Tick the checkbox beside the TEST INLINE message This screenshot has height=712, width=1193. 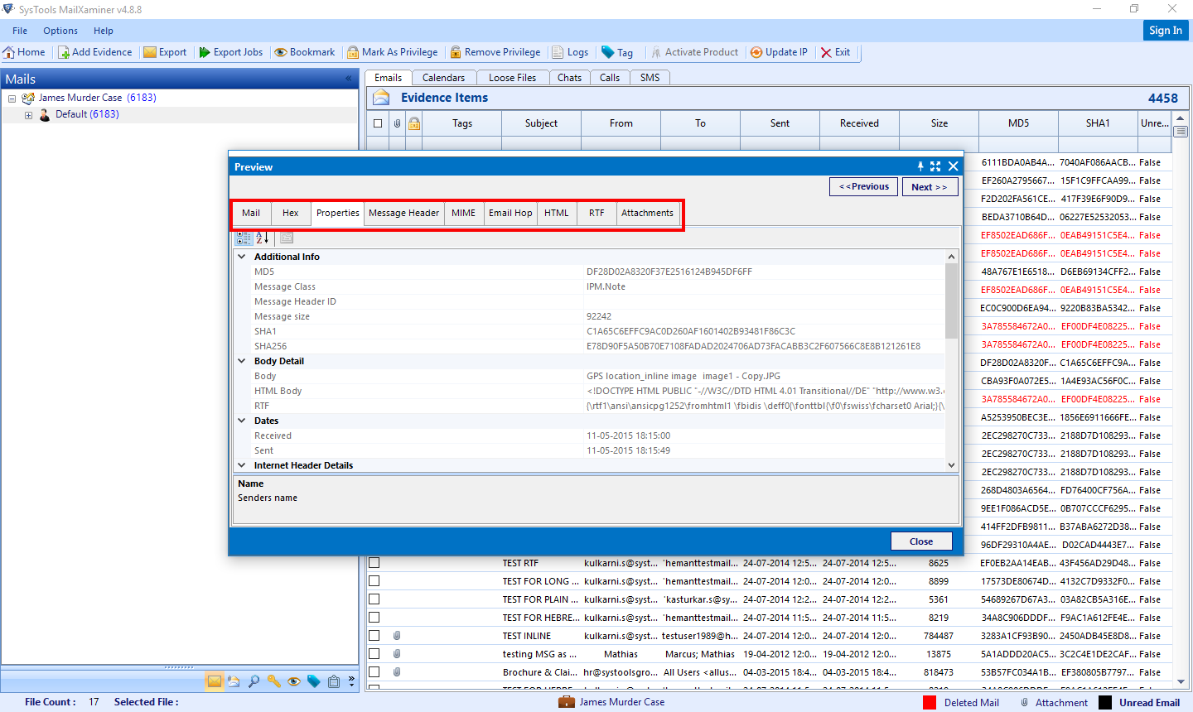coord(374,635)
